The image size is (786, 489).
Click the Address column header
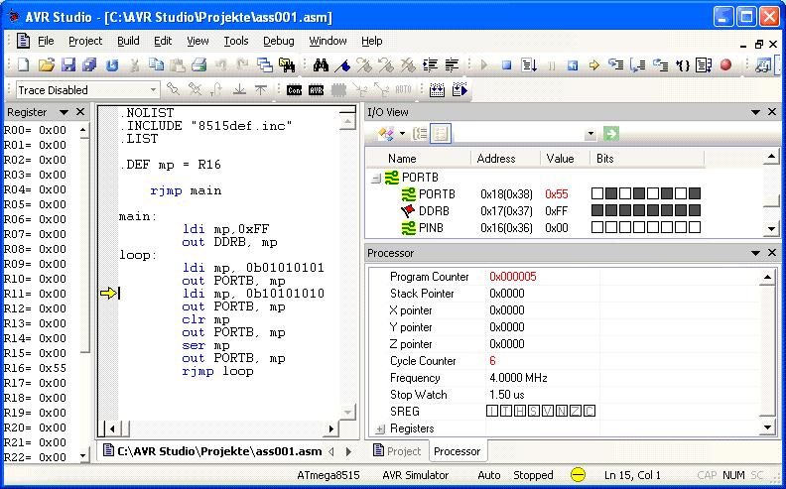tap(505, 159)
